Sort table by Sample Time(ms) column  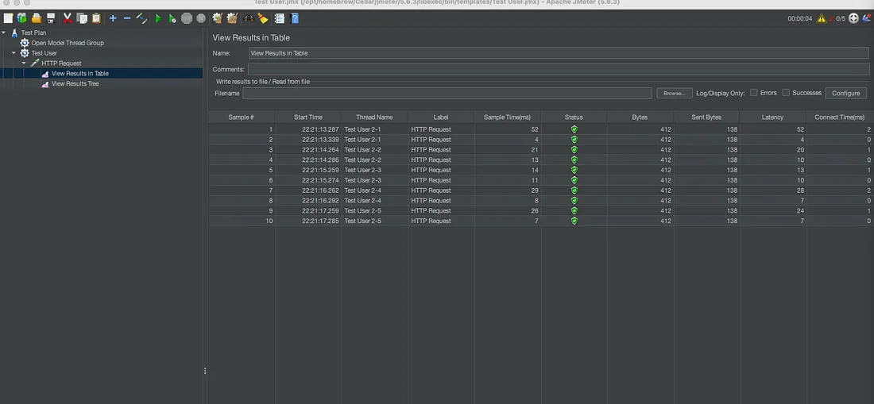(x=507, y=117)
